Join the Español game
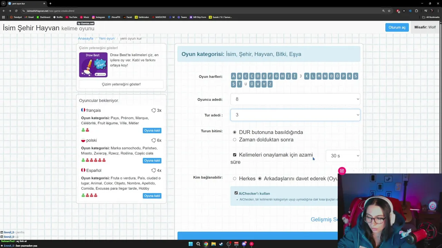The width and height of the screenshot is (442, 248). [x=152, y=196]
